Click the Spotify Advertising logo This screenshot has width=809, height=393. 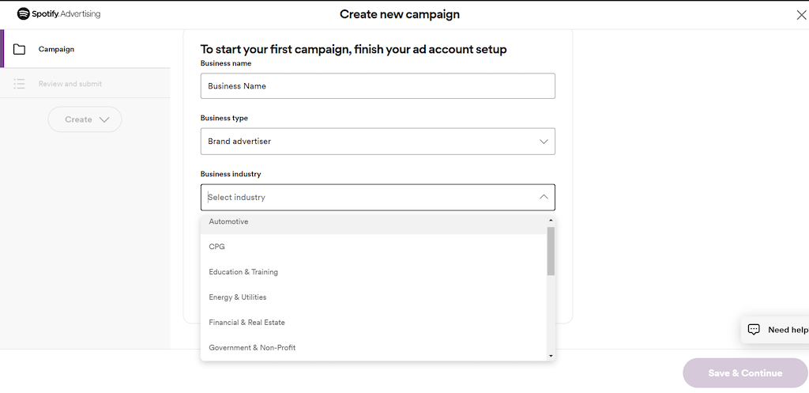point(58,14)
